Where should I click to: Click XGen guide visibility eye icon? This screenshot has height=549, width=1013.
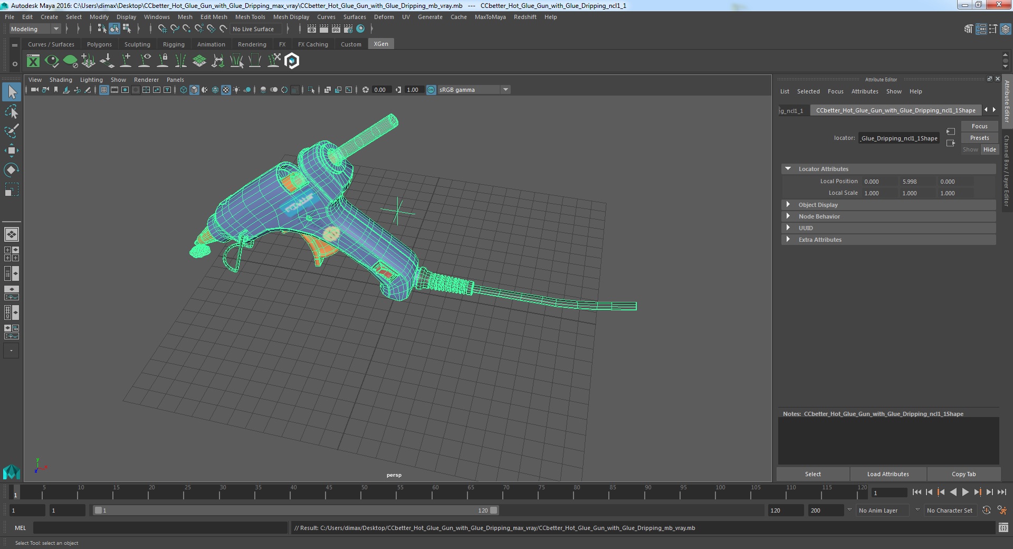pyautogui.click(x=144, y=61)
